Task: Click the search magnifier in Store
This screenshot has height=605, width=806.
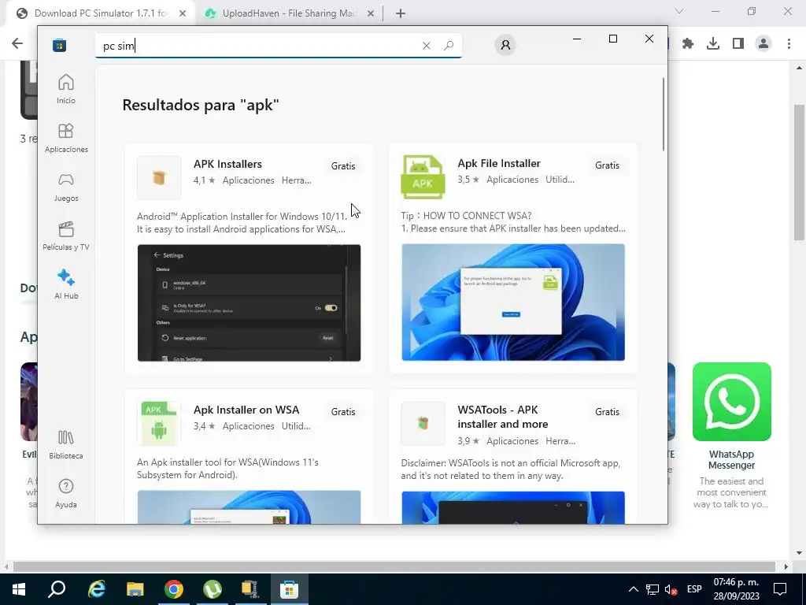Action: (x=449, y=46)
